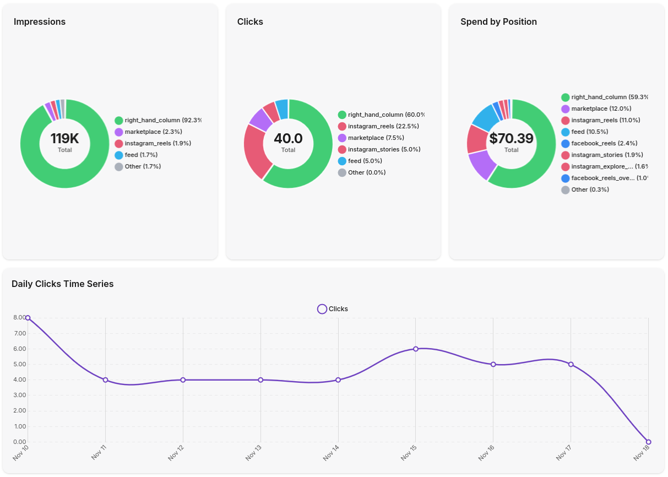Viewport: 668px width, 477px height.
Task: Click the feed legend marker under Spend by Position
Action: point(564,132)
